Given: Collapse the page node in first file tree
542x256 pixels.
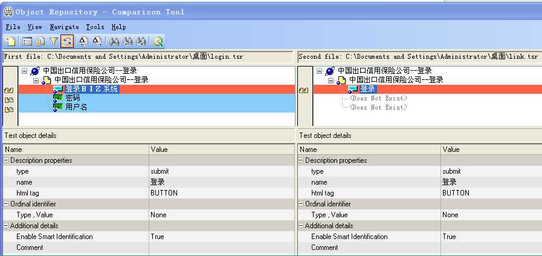Looking at the screenshot, I should 36,80.
